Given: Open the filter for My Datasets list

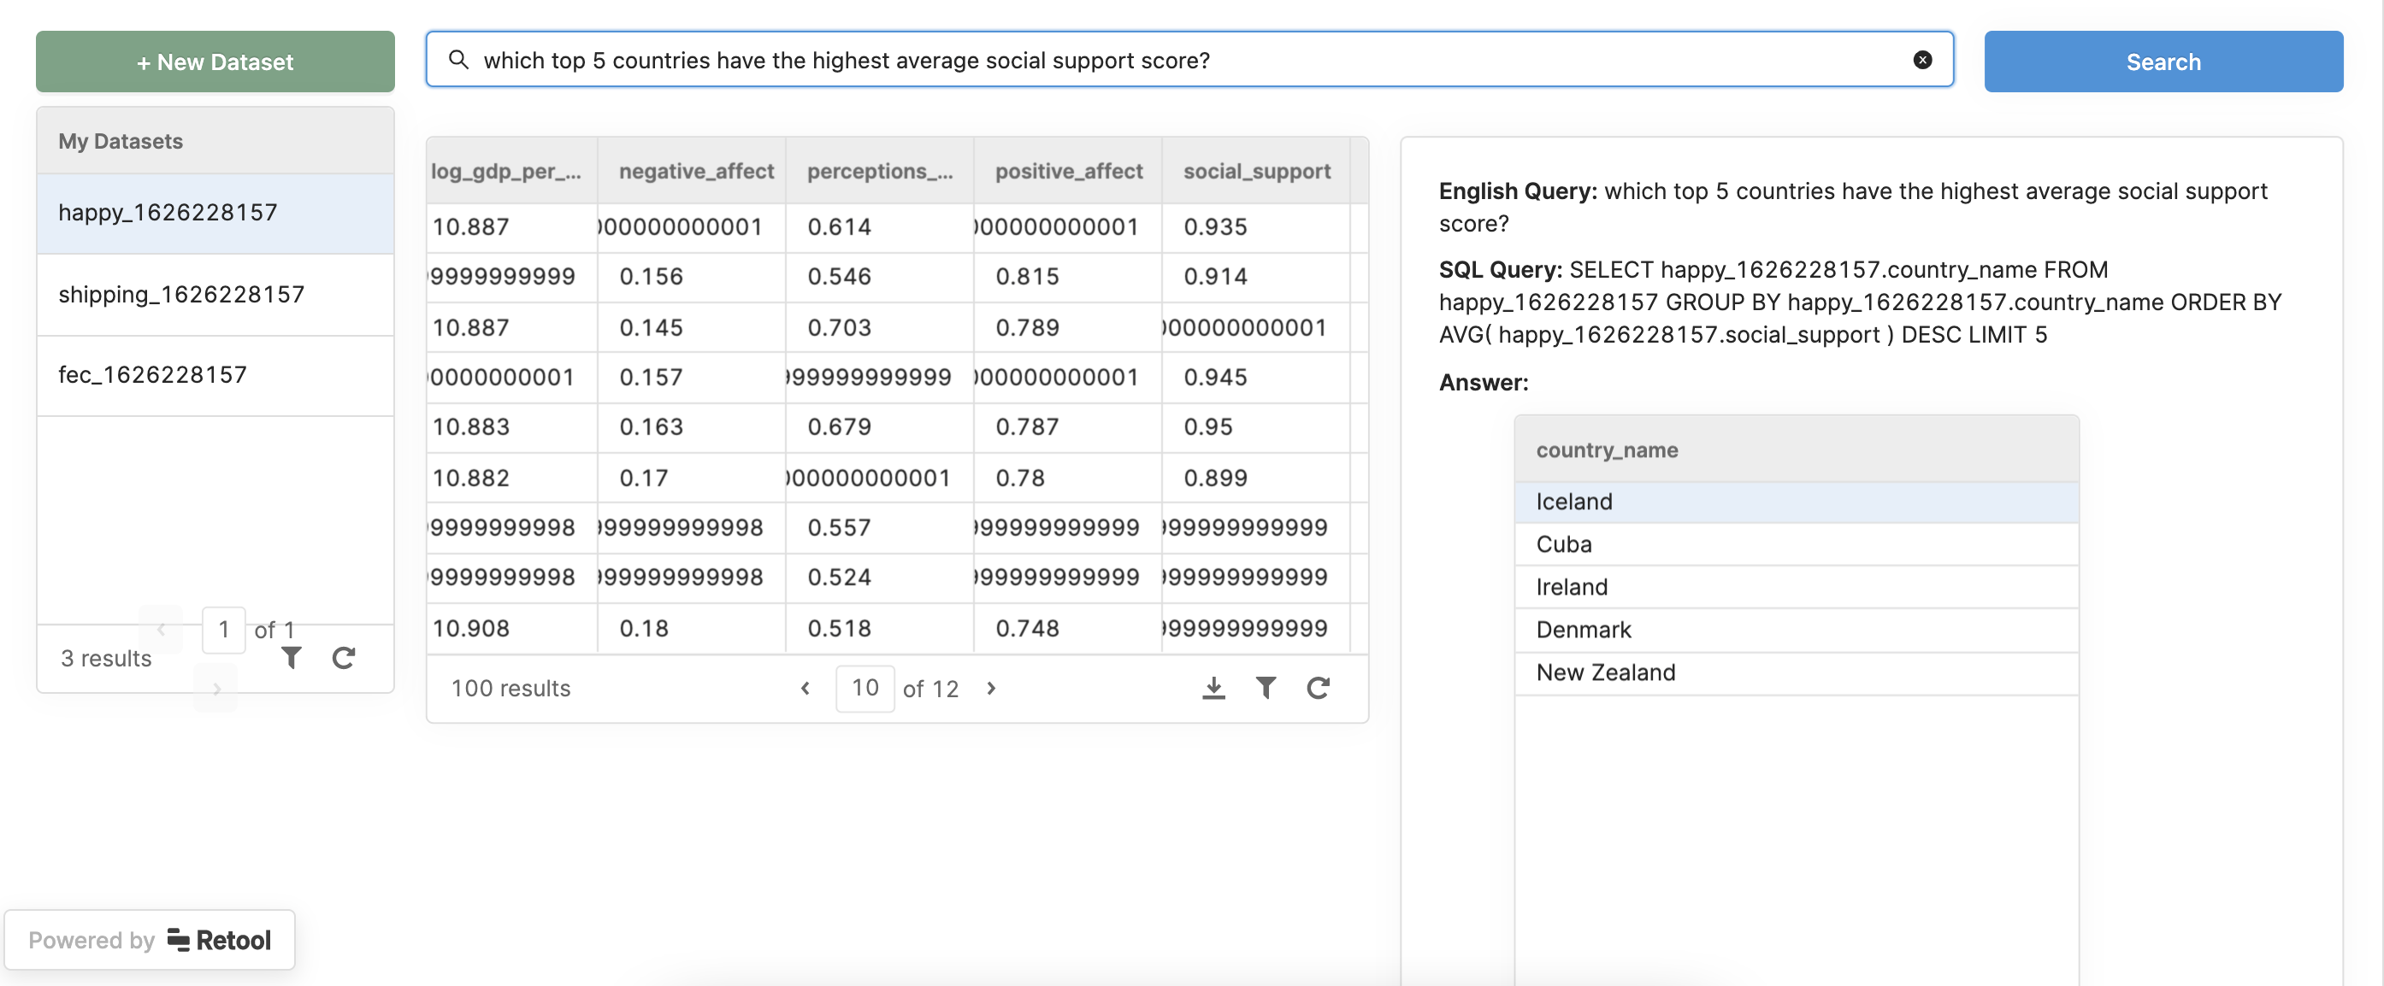Looking at the screenshot, I should (291, 658).
